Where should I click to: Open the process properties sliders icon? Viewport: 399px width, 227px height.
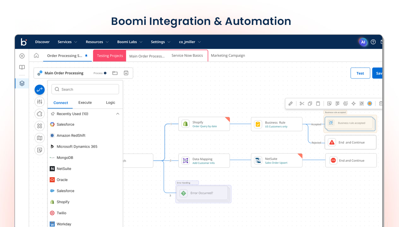tap(39, 102)
